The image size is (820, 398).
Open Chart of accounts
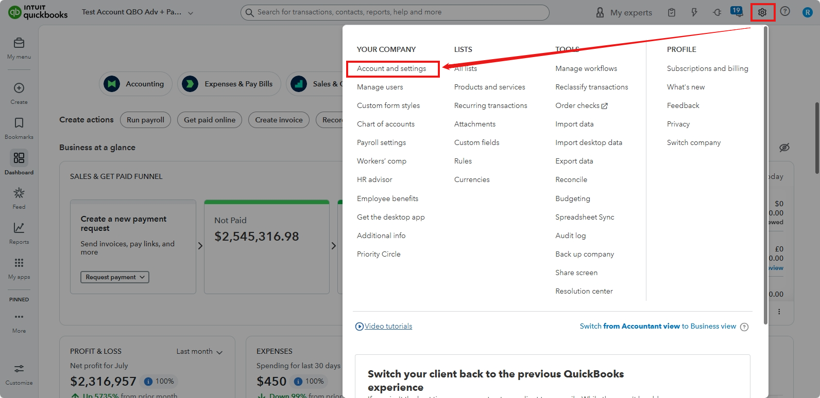386,124
